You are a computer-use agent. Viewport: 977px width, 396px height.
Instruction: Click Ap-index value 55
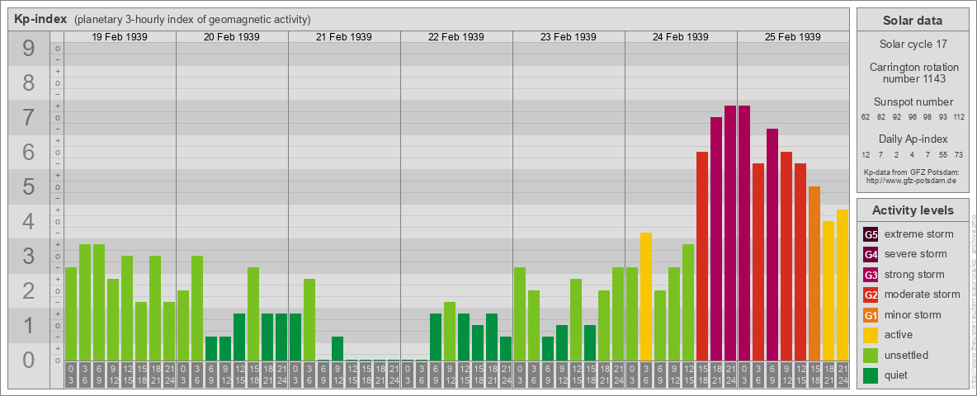[943, 153]
